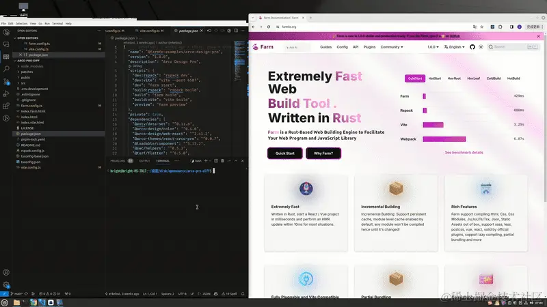The height and width of the screenshot is (307, 547).
Task: Open Chrome from the taskbar
Action: pos(34,302)
